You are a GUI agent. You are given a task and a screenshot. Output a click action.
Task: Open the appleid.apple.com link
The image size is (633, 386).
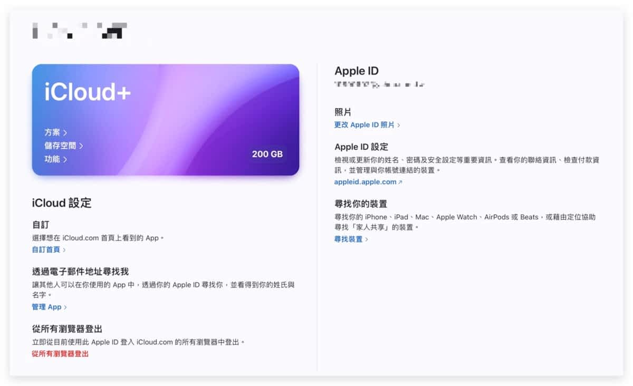[365, 182]
